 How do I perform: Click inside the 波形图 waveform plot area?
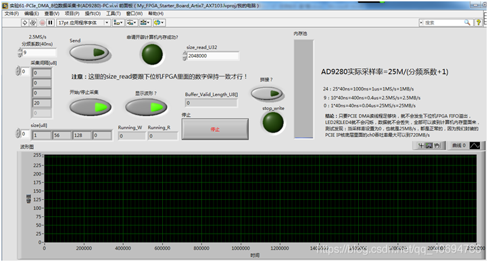260,199
